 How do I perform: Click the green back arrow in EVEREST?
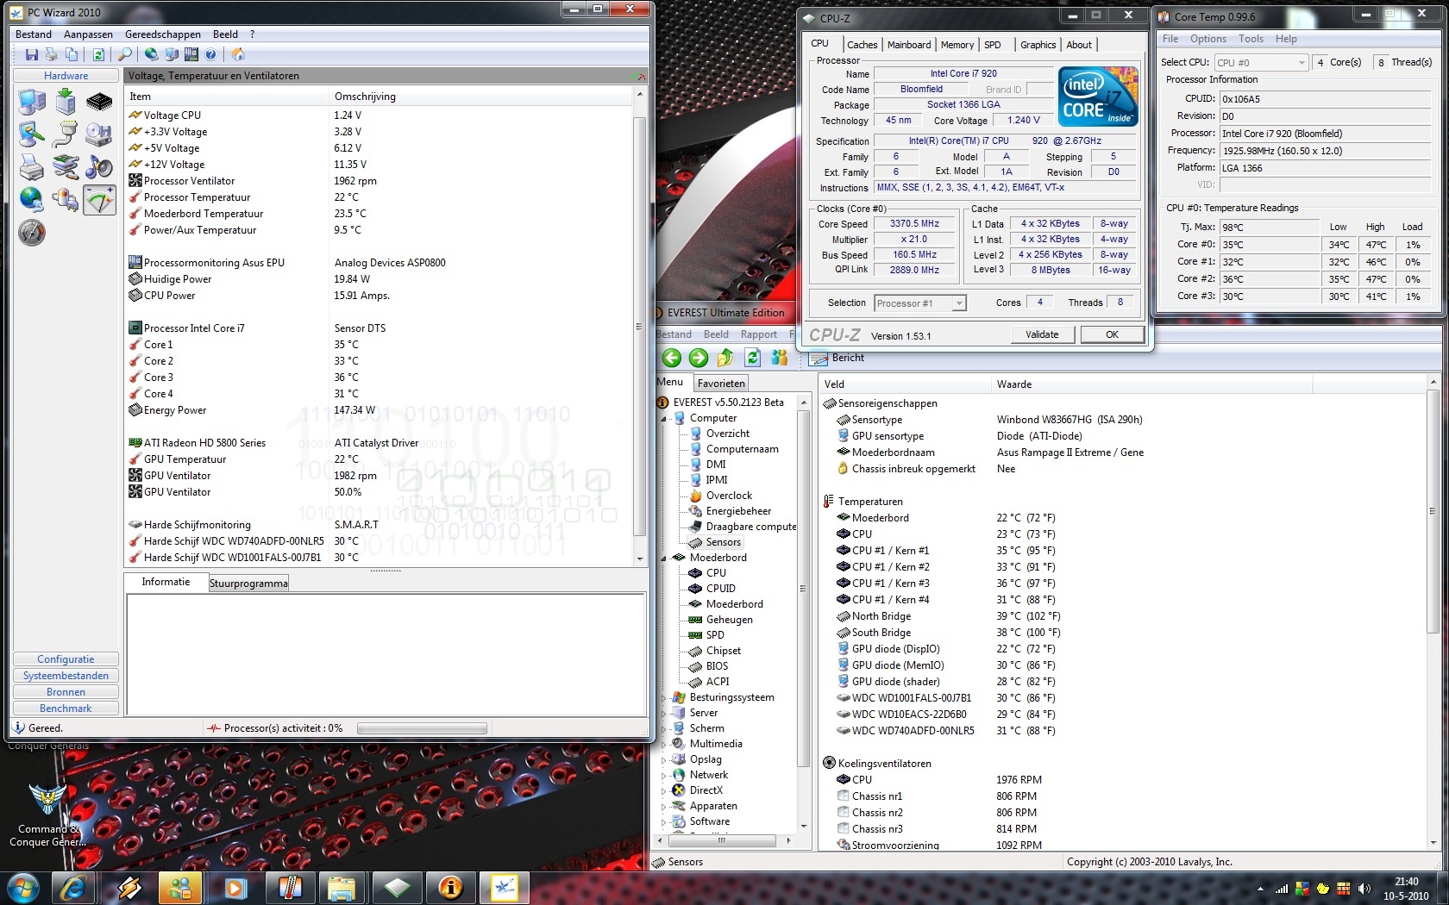tap(672, 358)
